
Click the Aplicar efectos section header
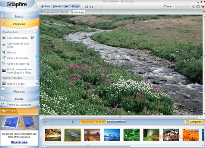point(12,78)
